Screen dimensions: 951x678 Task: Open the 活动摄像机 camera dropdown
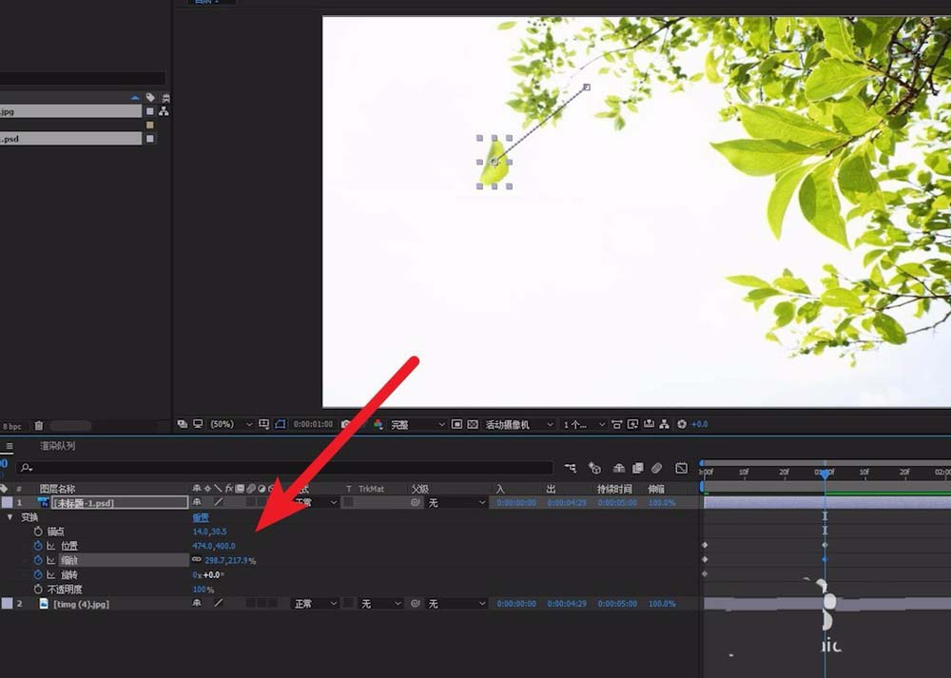coord(519,424)
